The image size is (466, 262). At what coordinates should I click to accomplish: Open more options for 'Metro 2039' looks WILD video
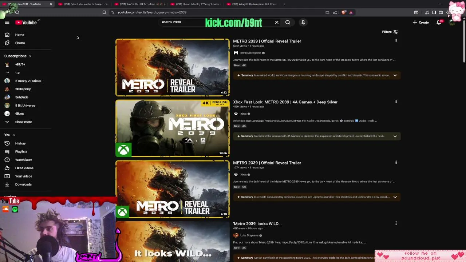(396, 223)
